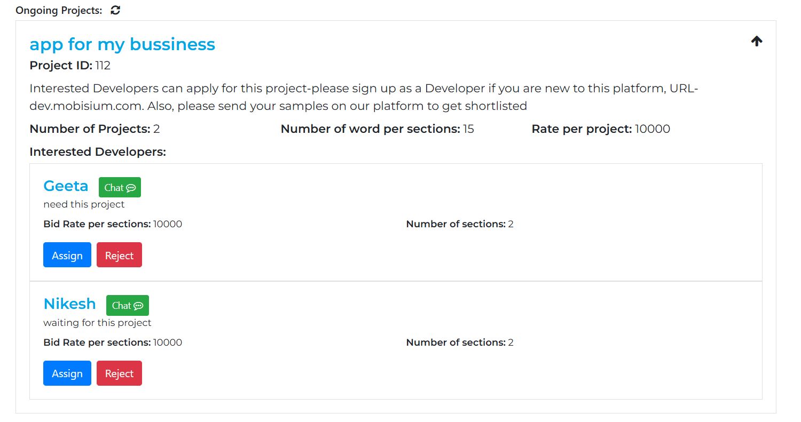801x422 pixels.
Task: Select the Number of word per sections field
Action: coord(378,129)
